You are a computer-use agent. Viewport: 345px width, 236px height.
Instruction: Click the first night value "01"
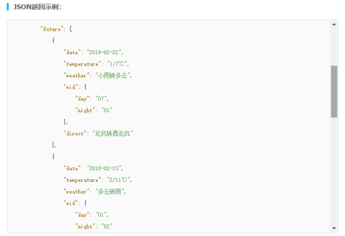point(106,110)
